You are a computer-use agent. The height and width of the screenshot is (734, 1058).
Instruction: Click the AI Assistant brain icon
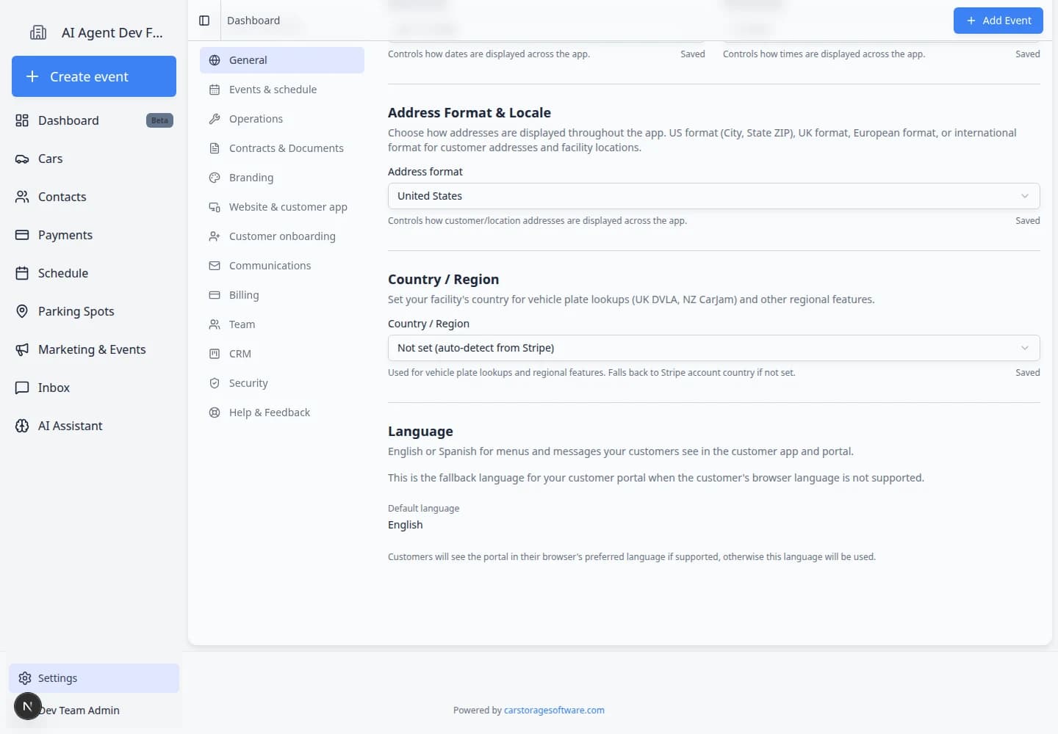[22, 426]
